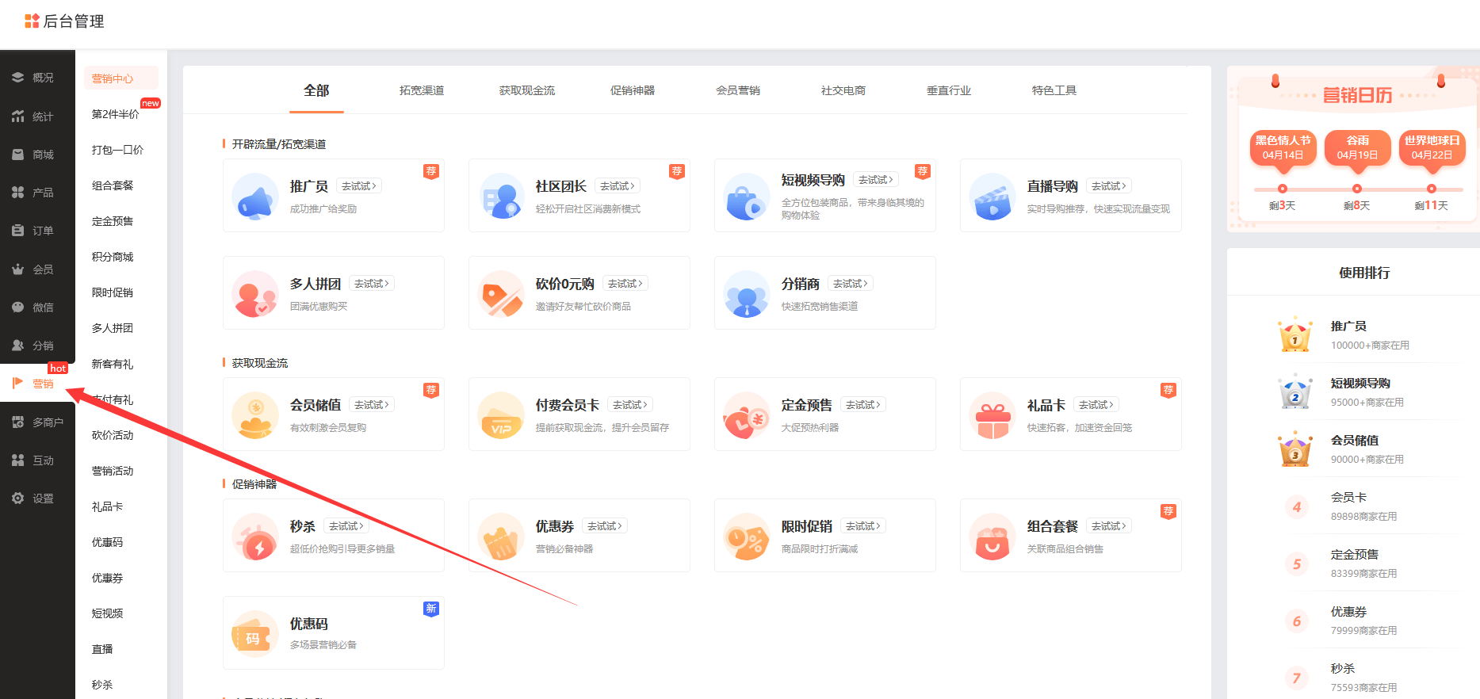Image resolution: width=1480 pixels, height=699 pixels.
Task: Switch to the 获取现金流 tab
Action: [527, 90]
